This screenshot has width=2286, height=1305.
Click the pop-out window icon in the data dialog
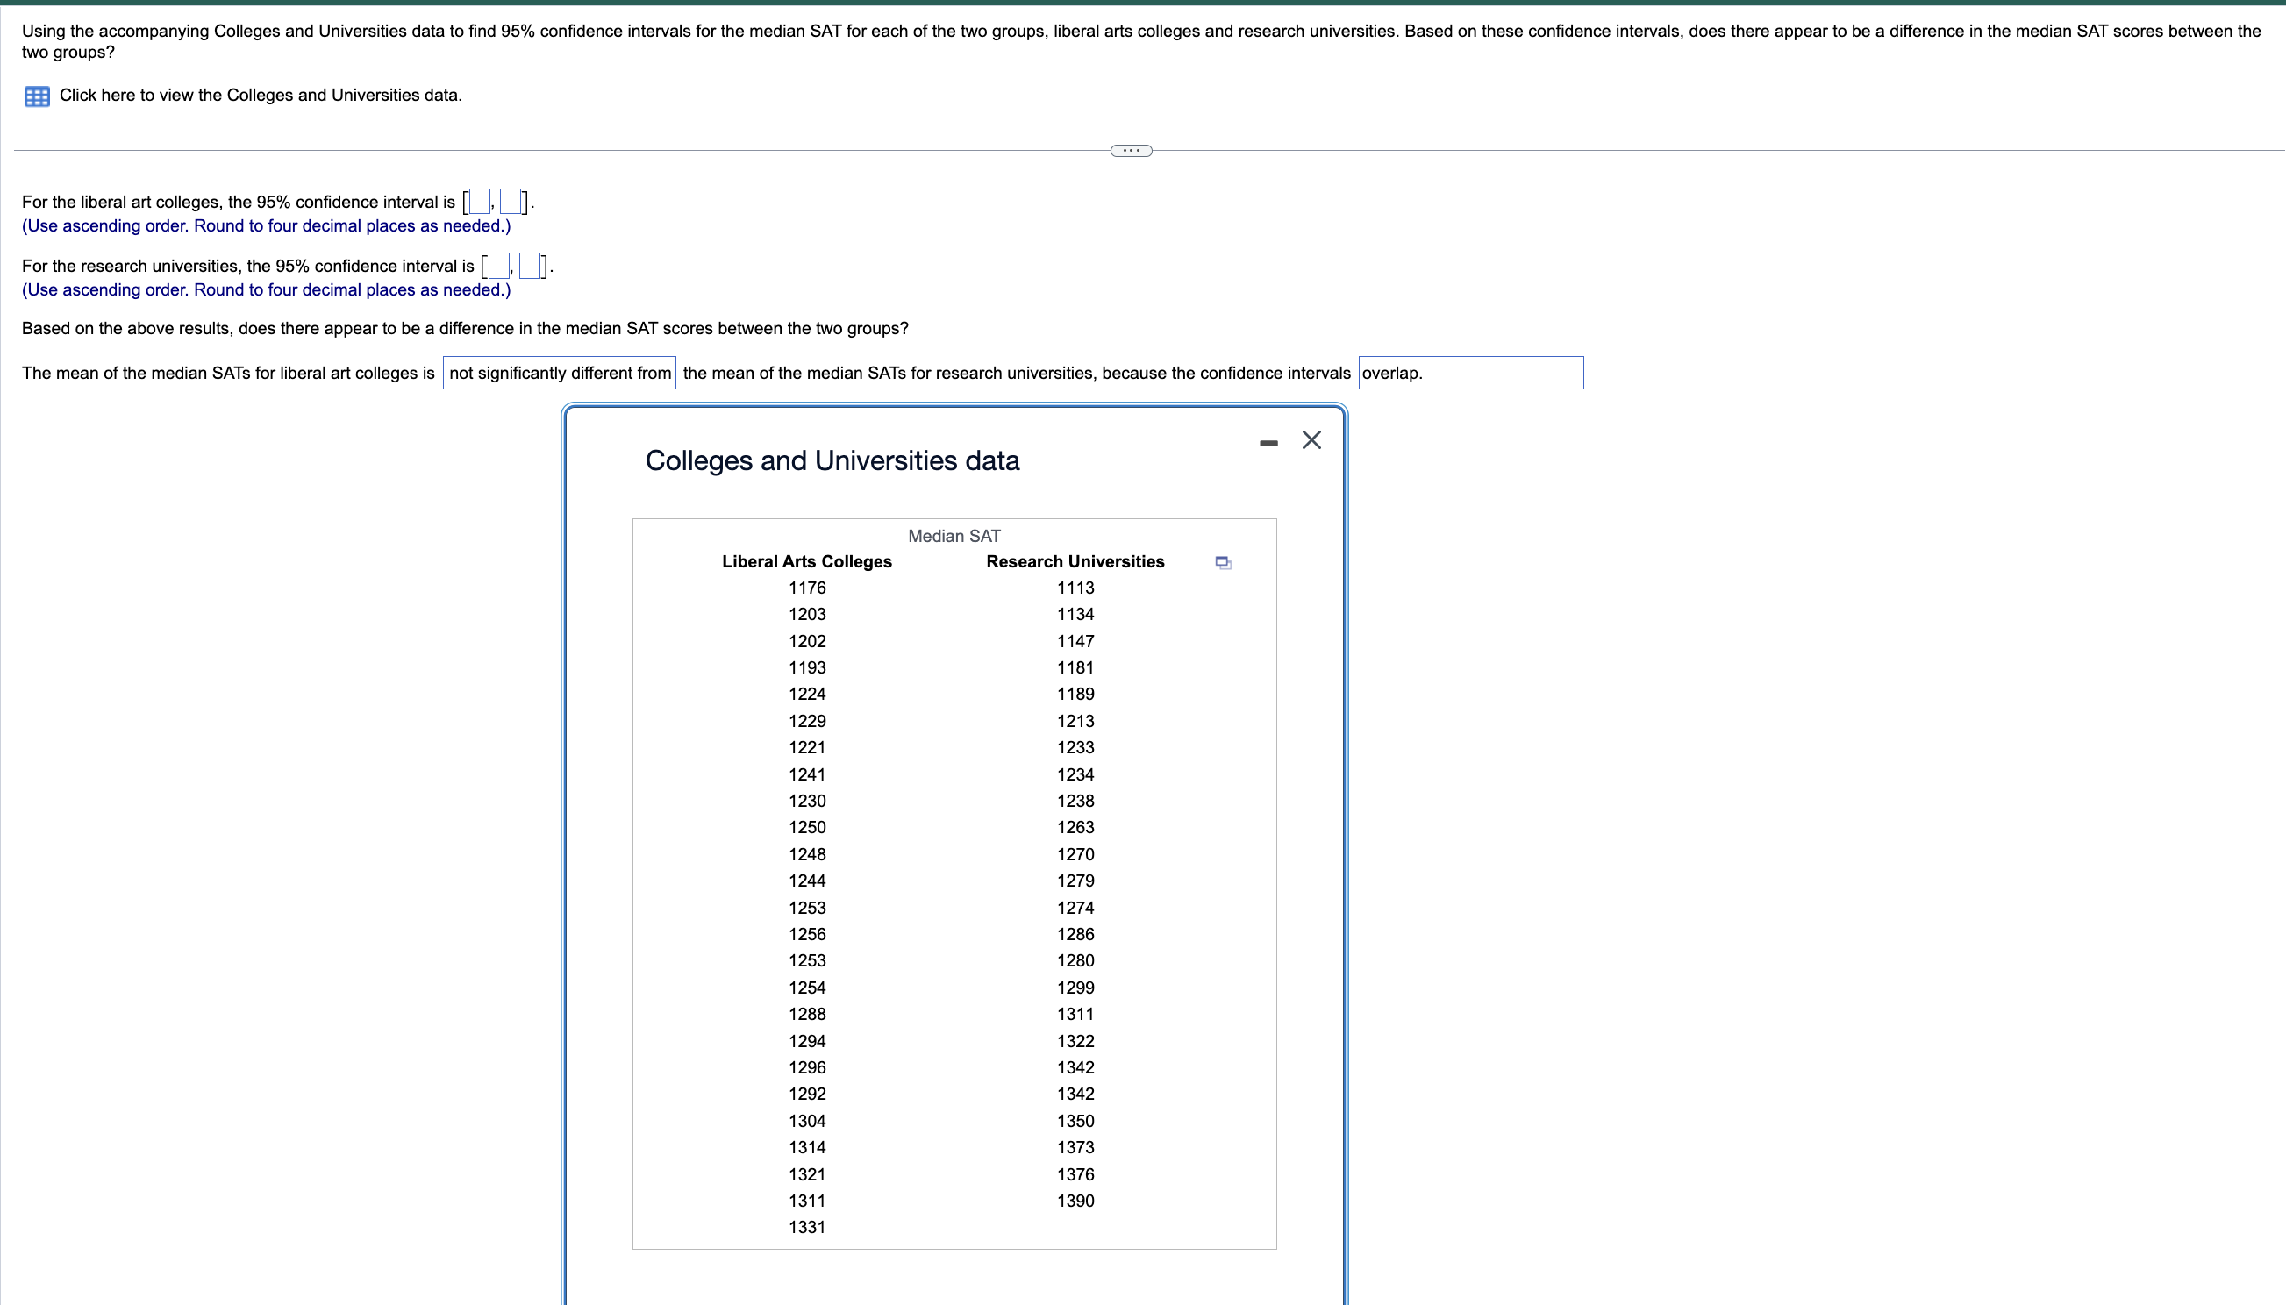(1222, 563)
